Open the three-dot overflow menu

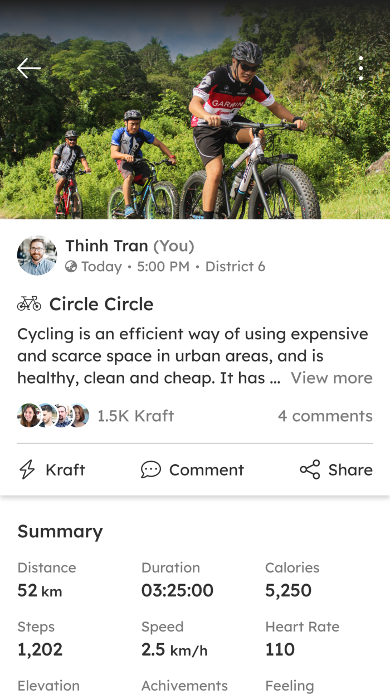[361, 68]
